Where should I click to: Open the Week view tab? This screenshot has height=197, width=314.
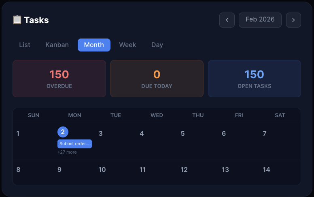click(x=127, y=45)
